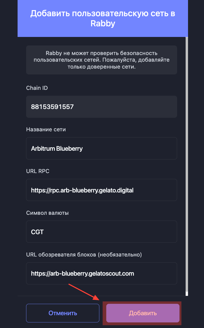Confirm with the Добавить button
This screenshot has height=328, width=204.
pos(143,313)
